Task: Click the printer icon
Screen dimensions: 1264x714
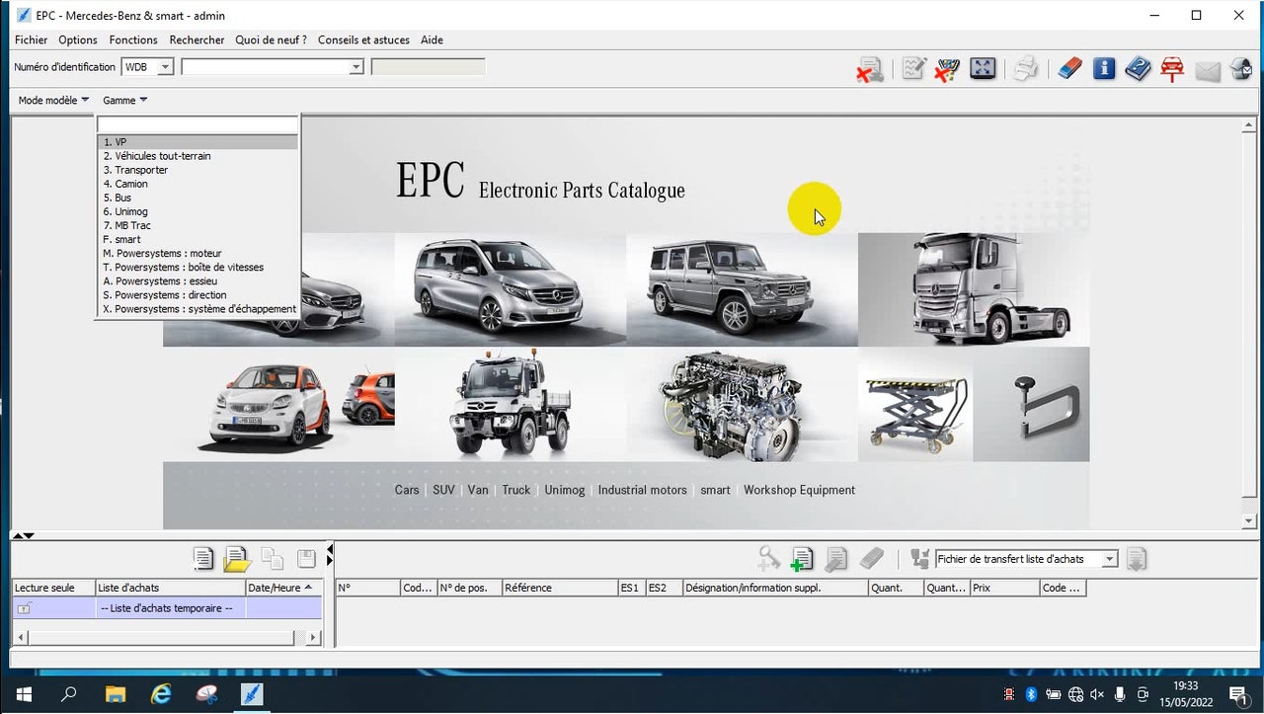Action: click(1026, 69)
